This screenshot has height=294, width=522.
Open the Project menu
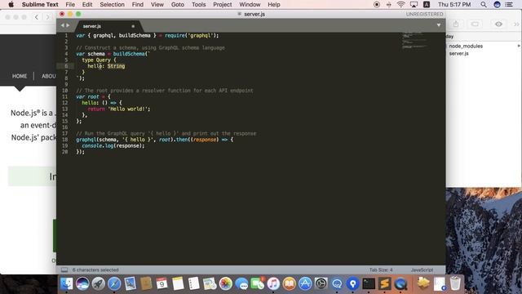[x=223, y=4]
